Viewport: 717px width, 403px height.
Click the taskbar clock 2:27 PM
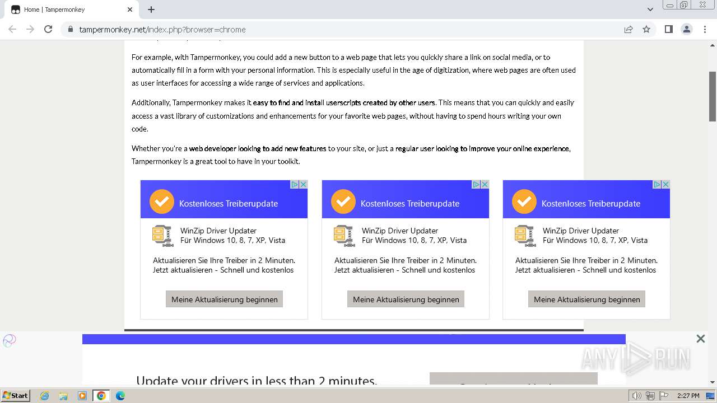click(688, 396)
